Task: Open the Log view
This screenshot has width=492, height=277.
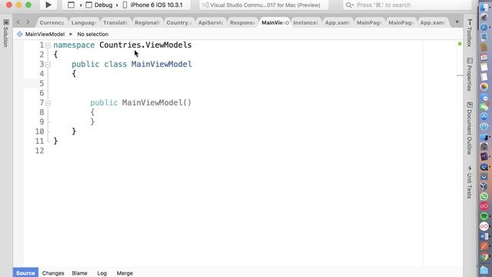Action: pyautogui.click(x=101, y=273)
